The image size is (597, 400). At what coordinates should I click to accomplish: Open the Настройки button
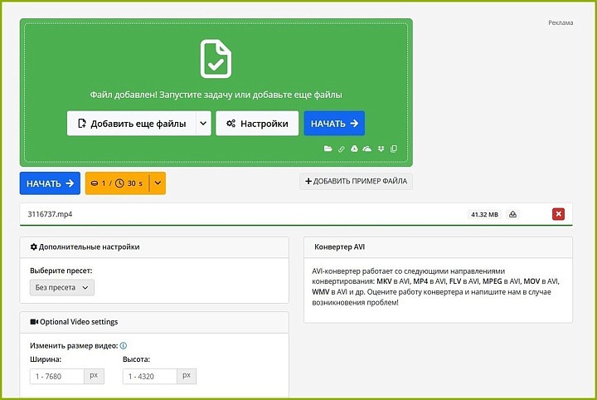(x=257, y=124)
